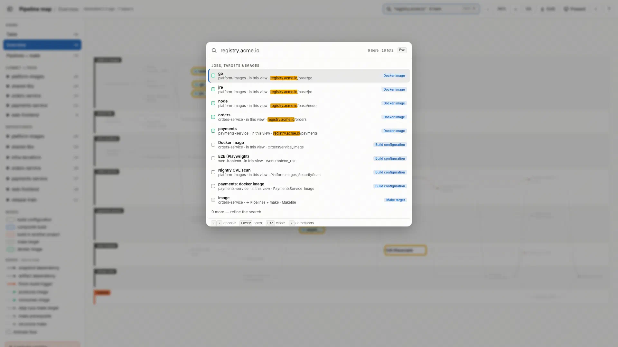
Task: Click the registry.acme.io search input field
Action: [x=291, y=50]
